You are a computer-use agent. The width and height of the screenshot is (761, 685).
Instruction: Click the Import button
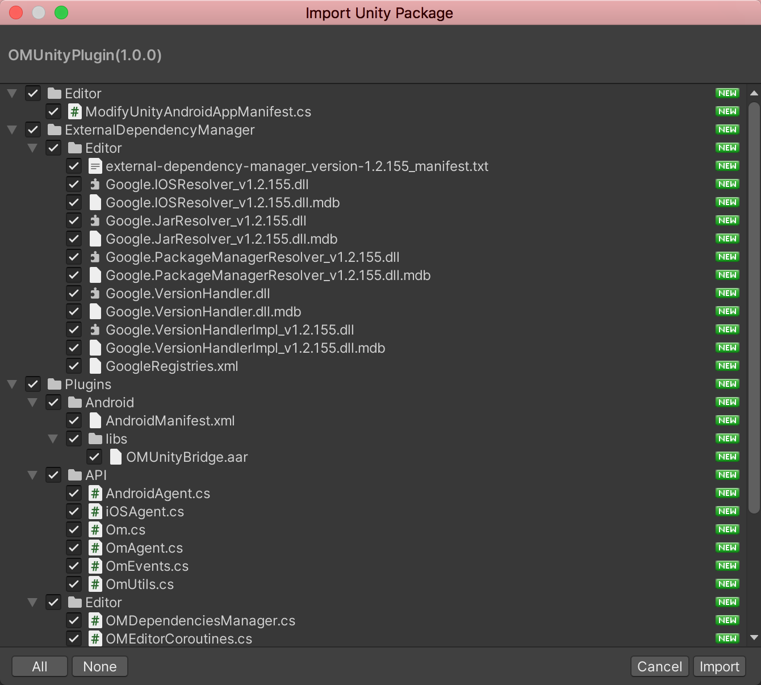tap(720, 667)
